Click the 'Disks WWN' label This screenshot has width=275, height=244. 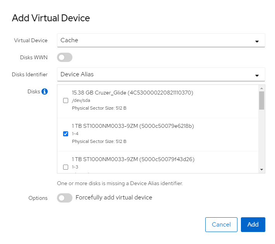point(34,57)
